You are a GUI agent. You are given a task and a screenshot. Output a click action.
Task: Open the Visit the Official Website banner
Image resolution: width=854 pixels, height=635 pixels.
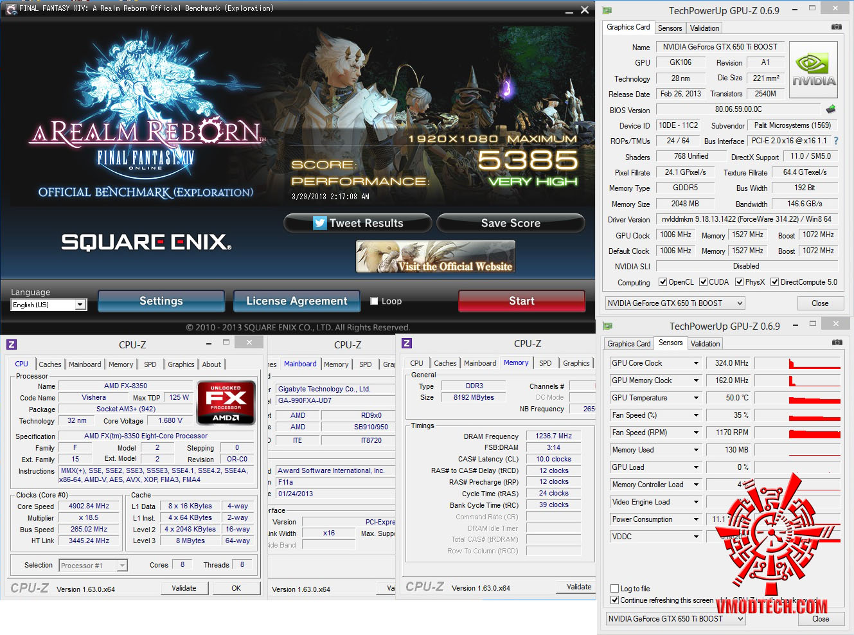point(436,257)
